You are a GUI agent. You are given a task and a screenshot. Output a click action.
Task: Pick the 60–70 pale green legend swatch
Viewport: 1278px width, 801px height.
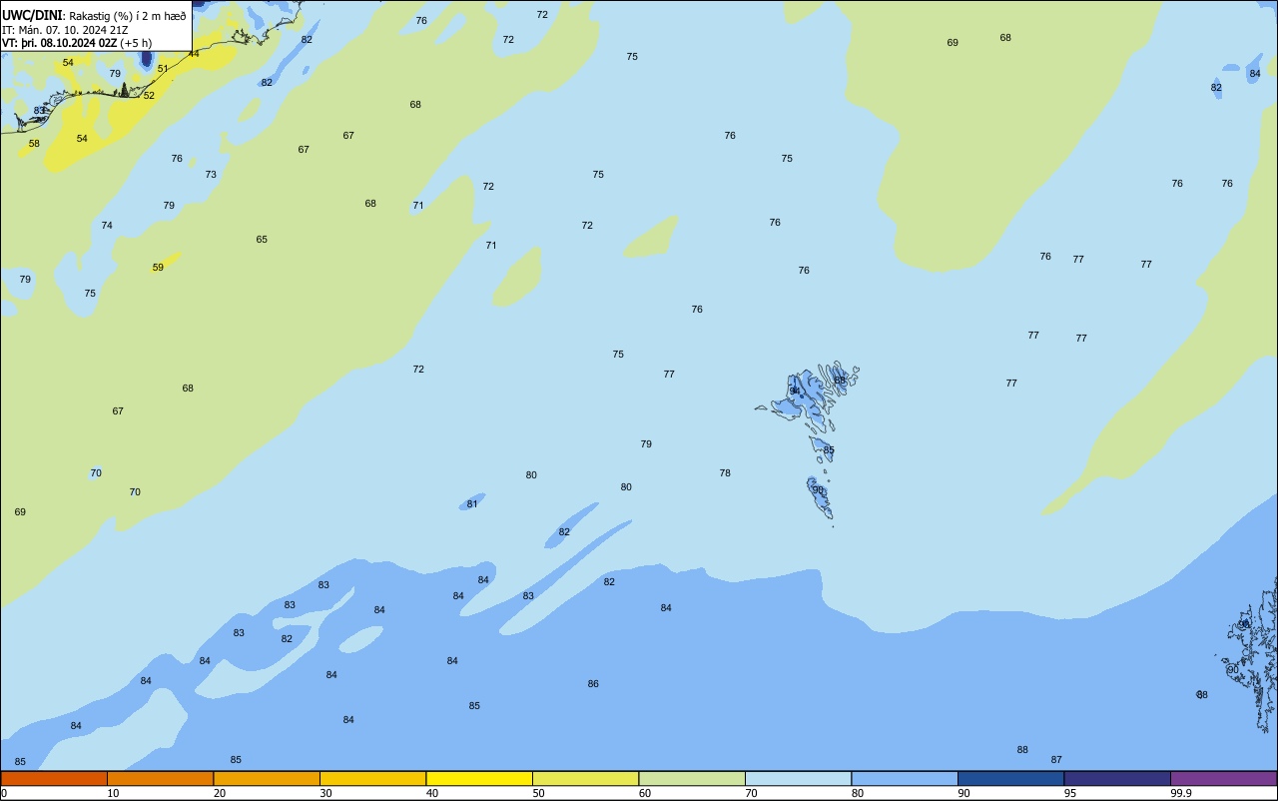pyautogui.click(x=692, y=778)
